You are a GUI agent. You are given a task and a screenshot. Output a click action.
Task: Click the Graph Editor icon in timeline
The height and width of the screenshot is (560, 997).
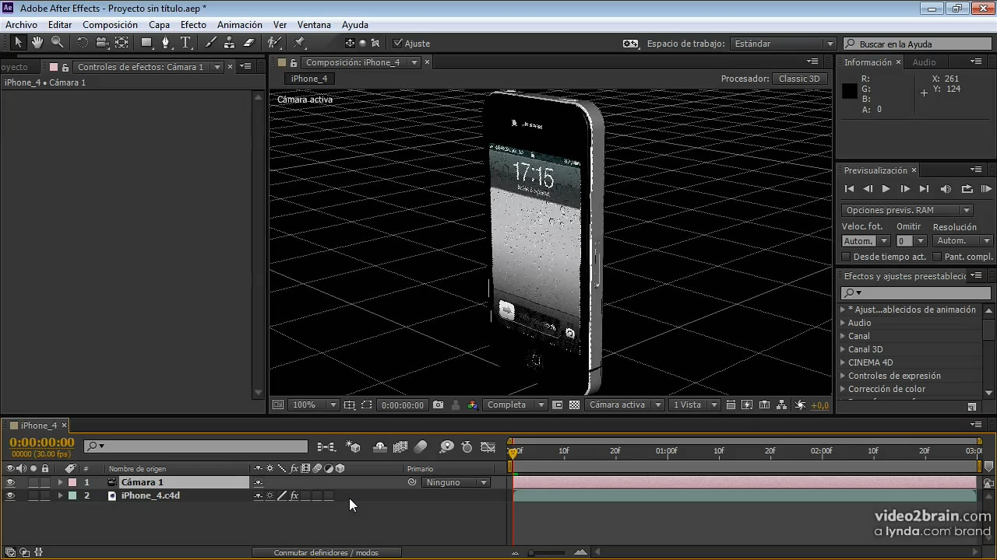tap(488, 447)
